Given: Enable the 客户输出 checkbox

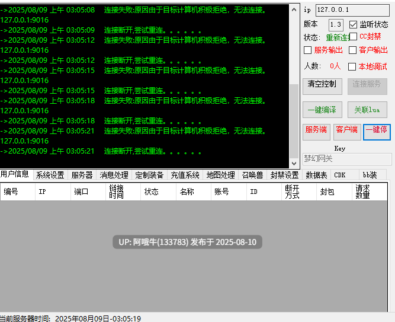Looking at the screenshot, I should (x=352, y=50).
